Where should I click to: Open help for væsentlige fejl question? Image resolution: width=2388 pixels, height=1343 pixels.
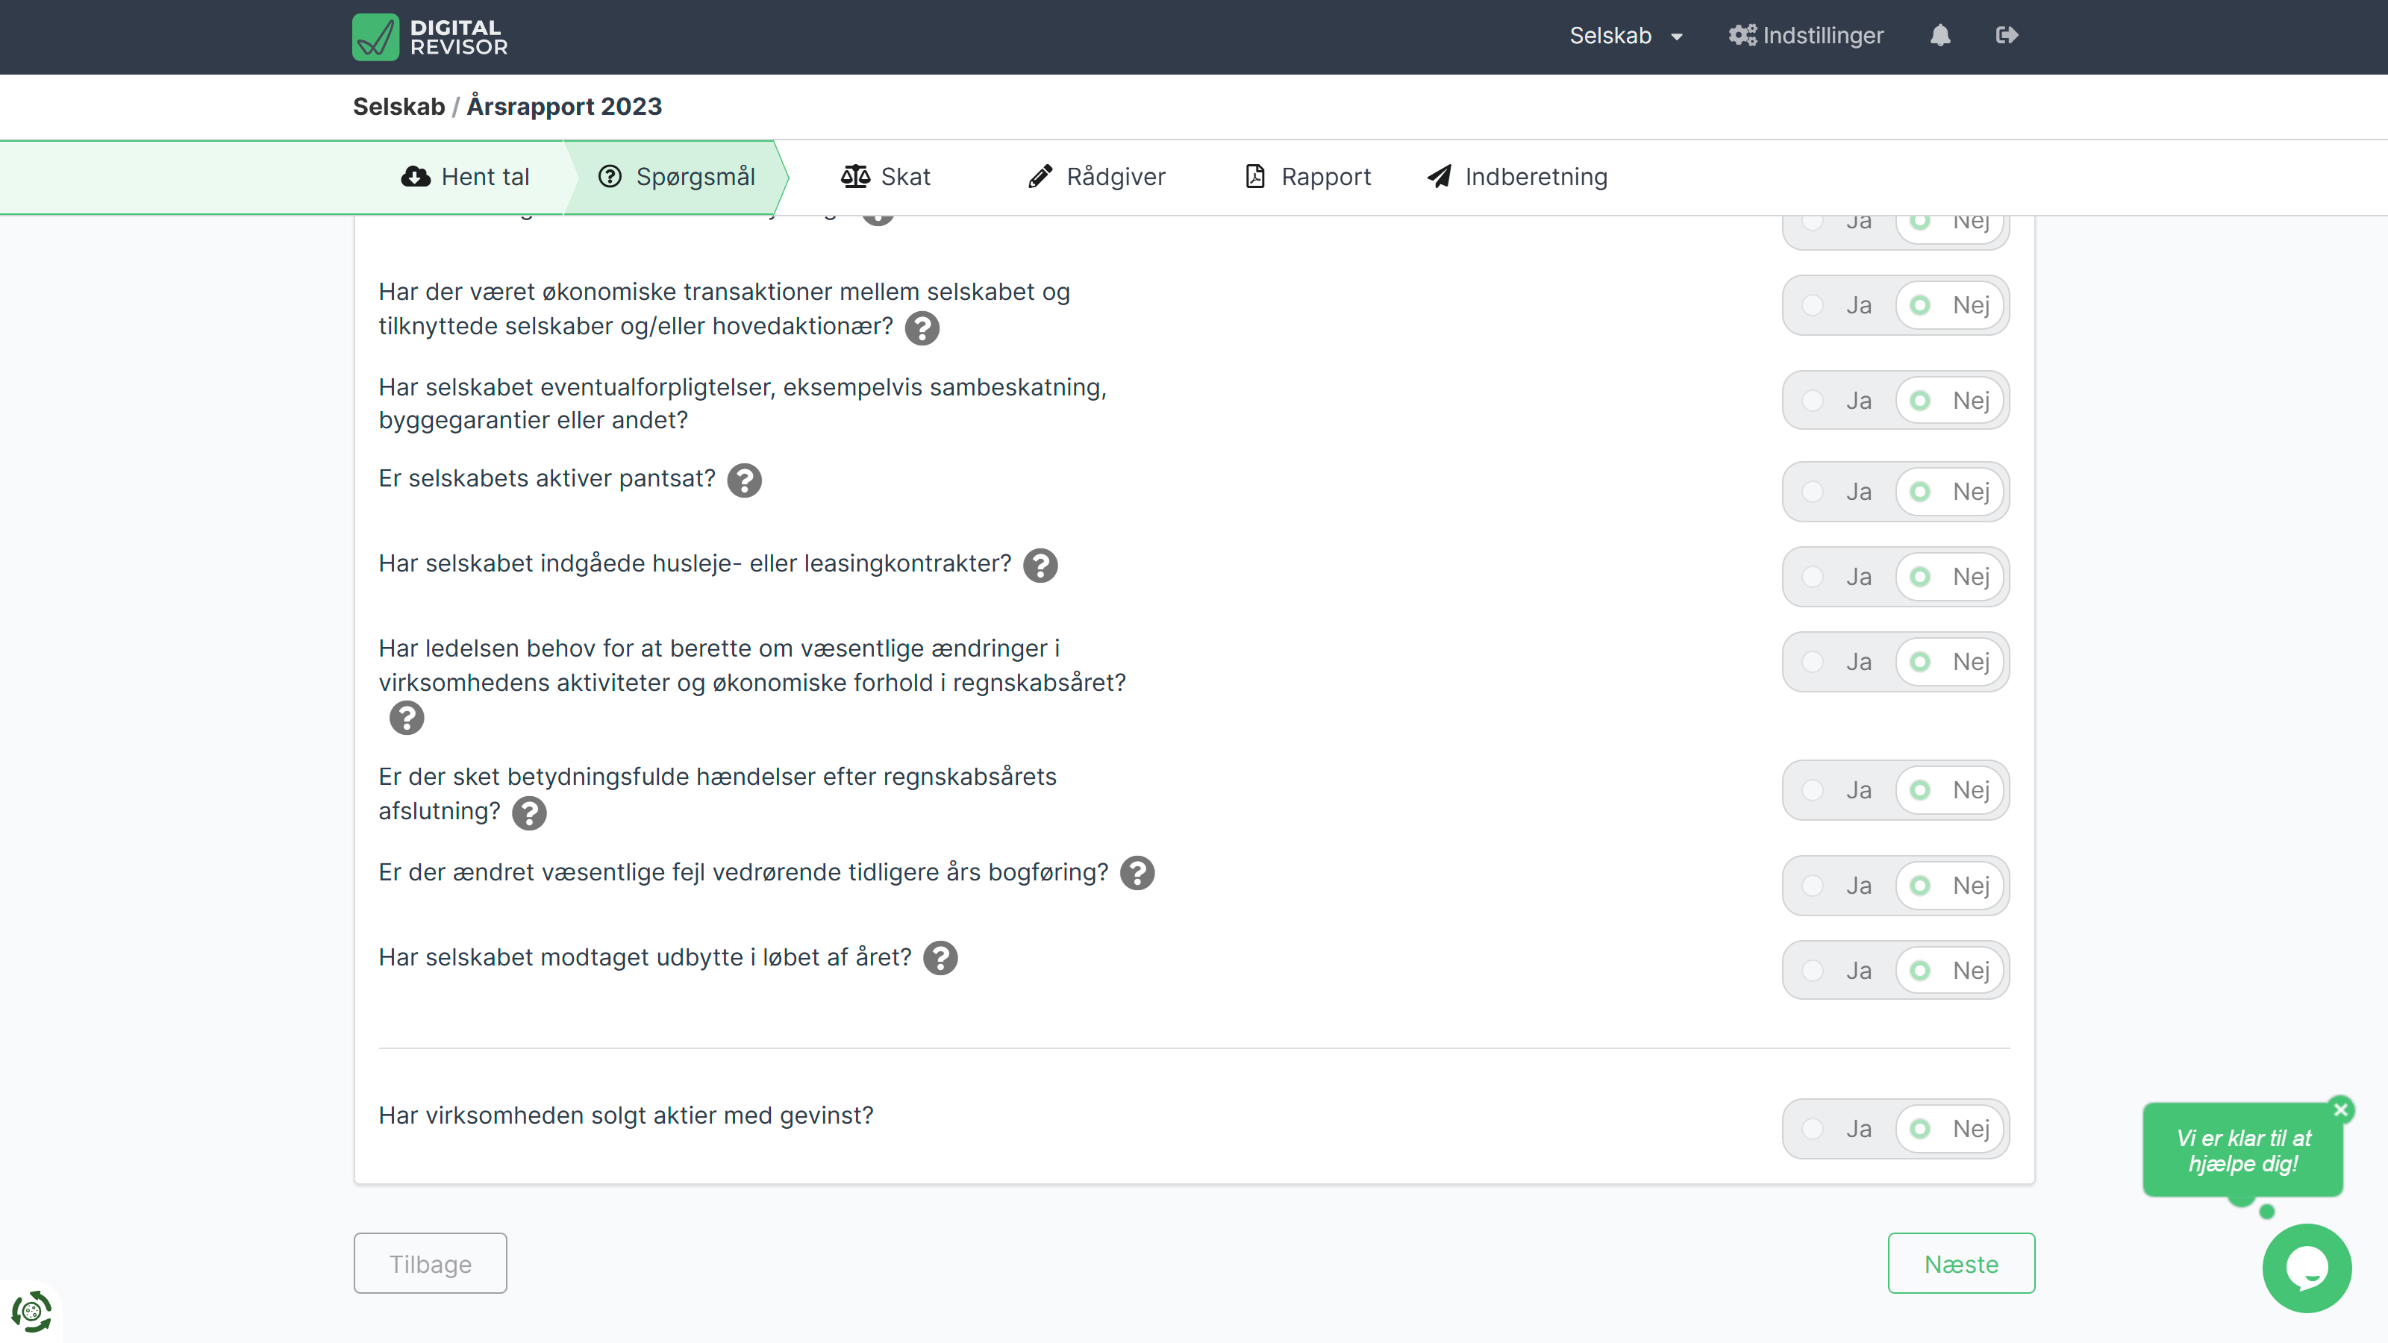click(x=1137, y=873)
